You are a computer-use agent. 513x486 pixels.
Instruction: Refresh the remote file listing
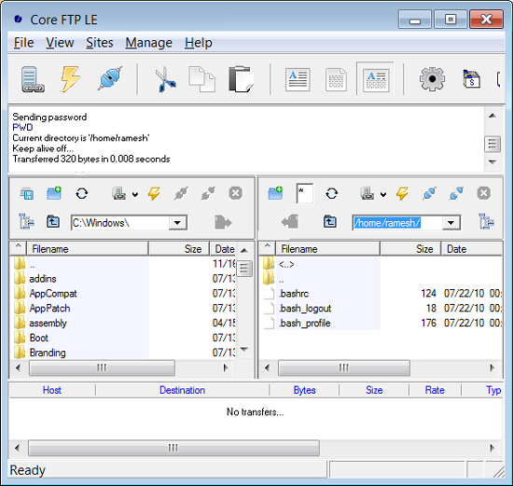coord(331,193)
